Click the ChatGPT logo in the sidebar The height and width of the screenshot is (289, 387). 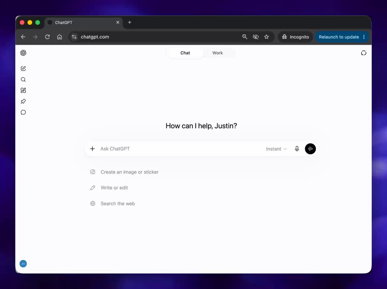tap(23, 53)
